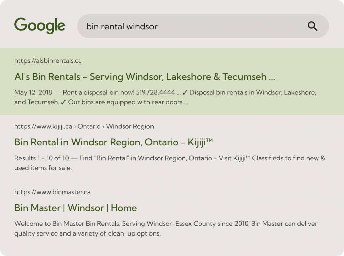Click the bin rental windsor query text
This screenshot has height=256, width=344.
click(122, 26)
